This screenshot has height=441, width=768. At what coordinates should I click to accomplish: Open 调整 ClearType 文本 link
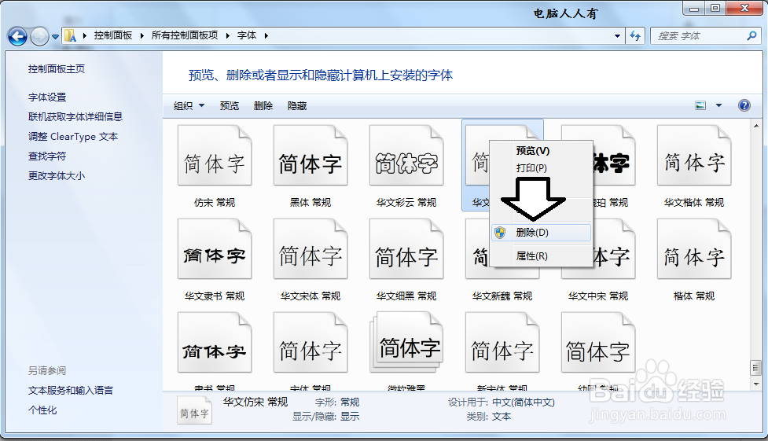(x=73, y=137)
